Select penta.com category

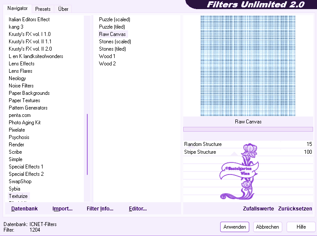20,115
